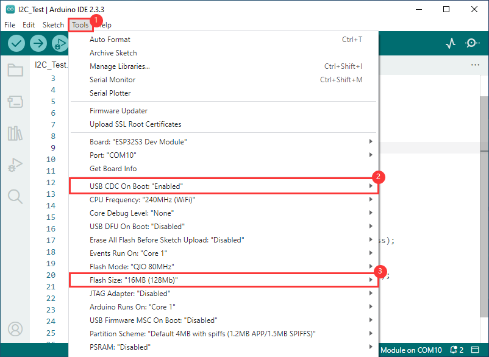Click the user account profile icon
Viewport: 489px width, 357px height.
15,329
